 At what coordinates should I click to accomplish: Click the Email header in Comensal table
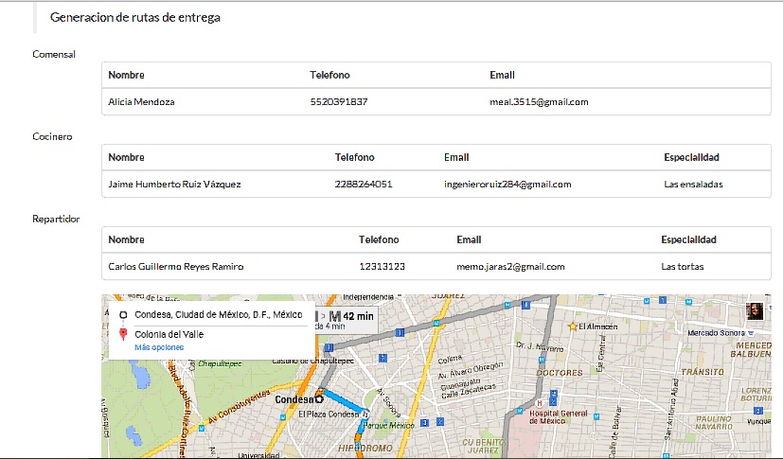tap(502, 75)
